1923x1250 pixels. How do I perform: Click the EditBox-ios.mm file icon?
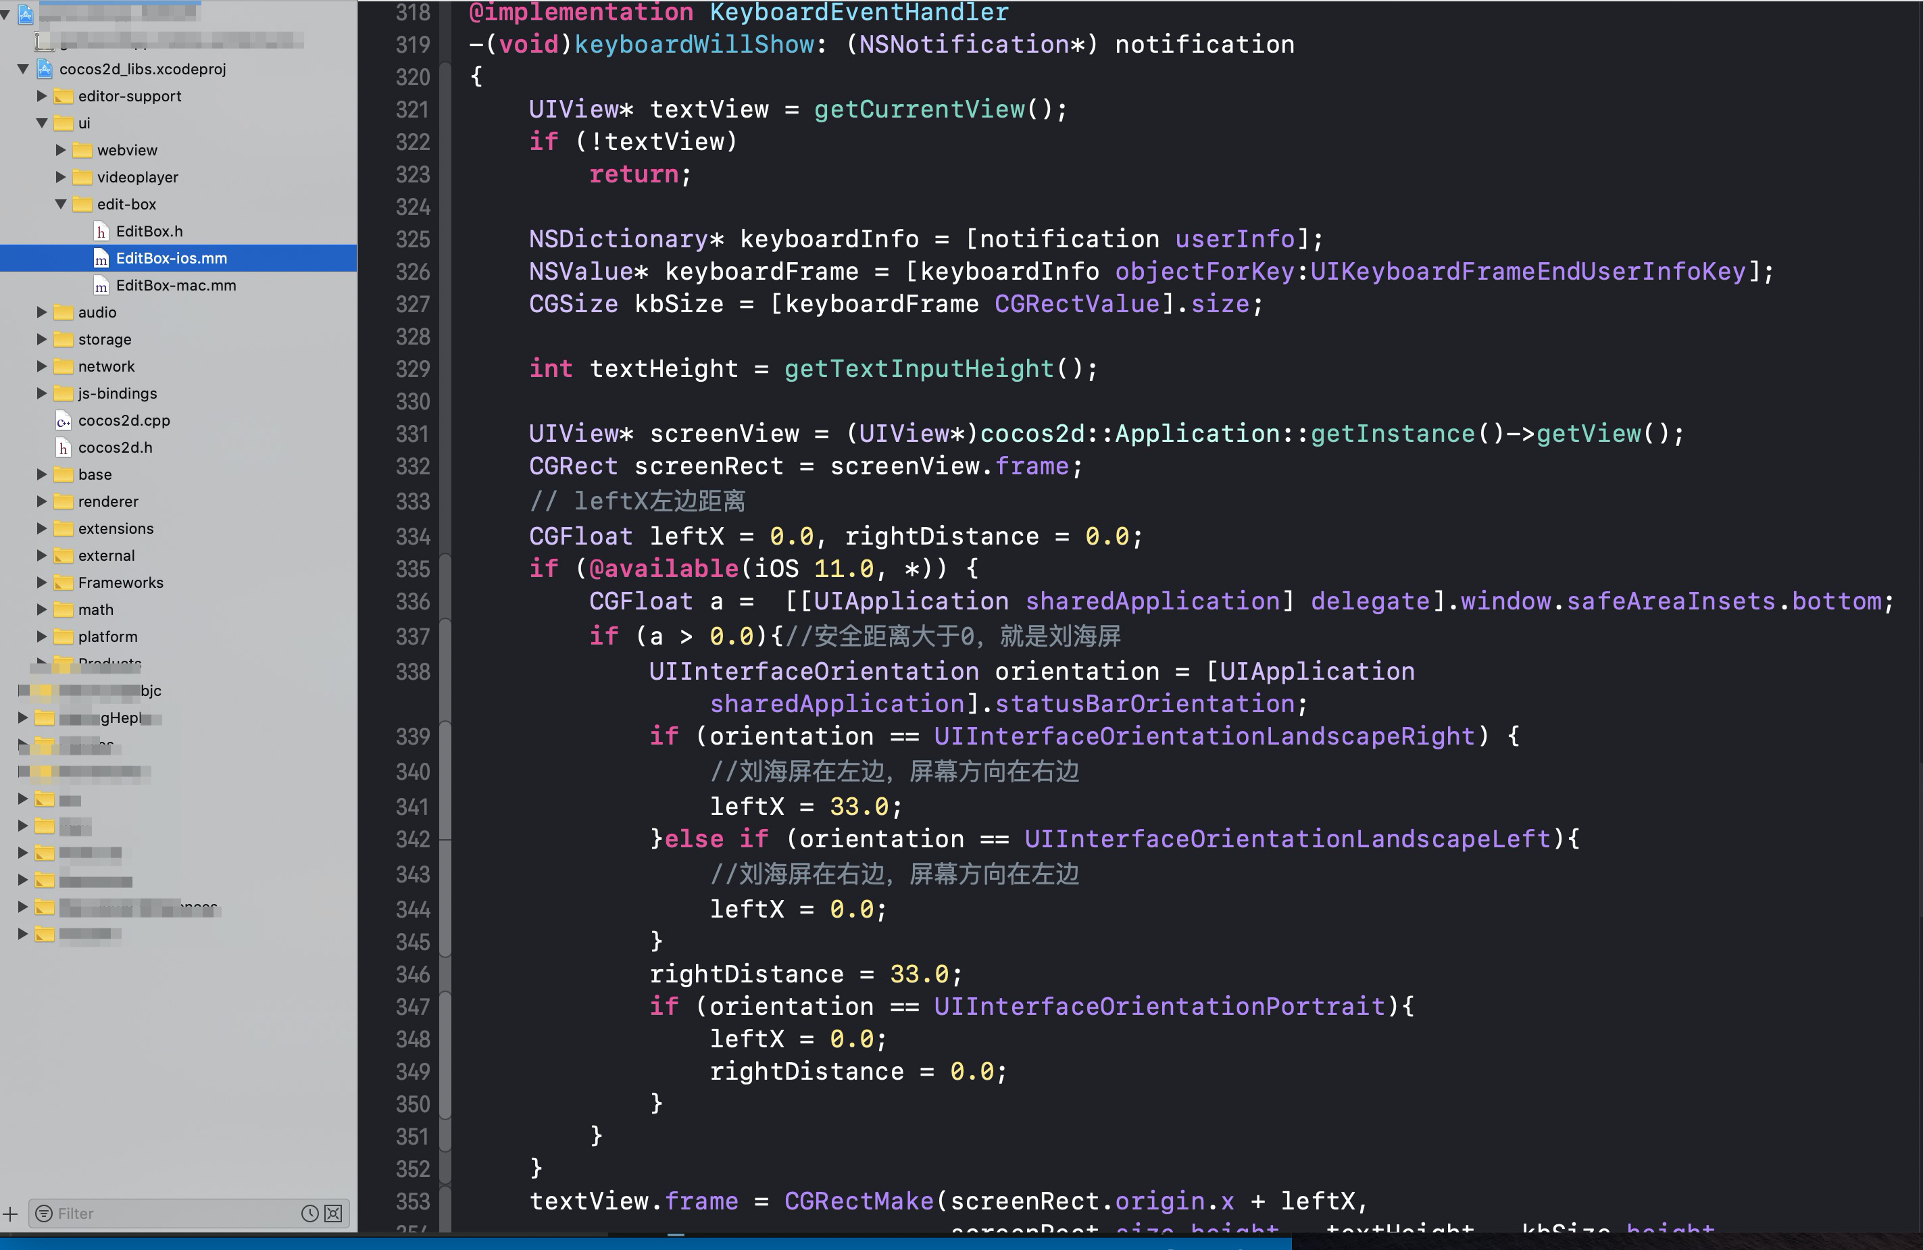click(101, 259)
